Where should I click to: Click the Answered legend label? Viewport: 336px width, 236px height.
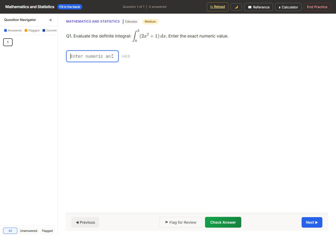(x=15, y=30)
